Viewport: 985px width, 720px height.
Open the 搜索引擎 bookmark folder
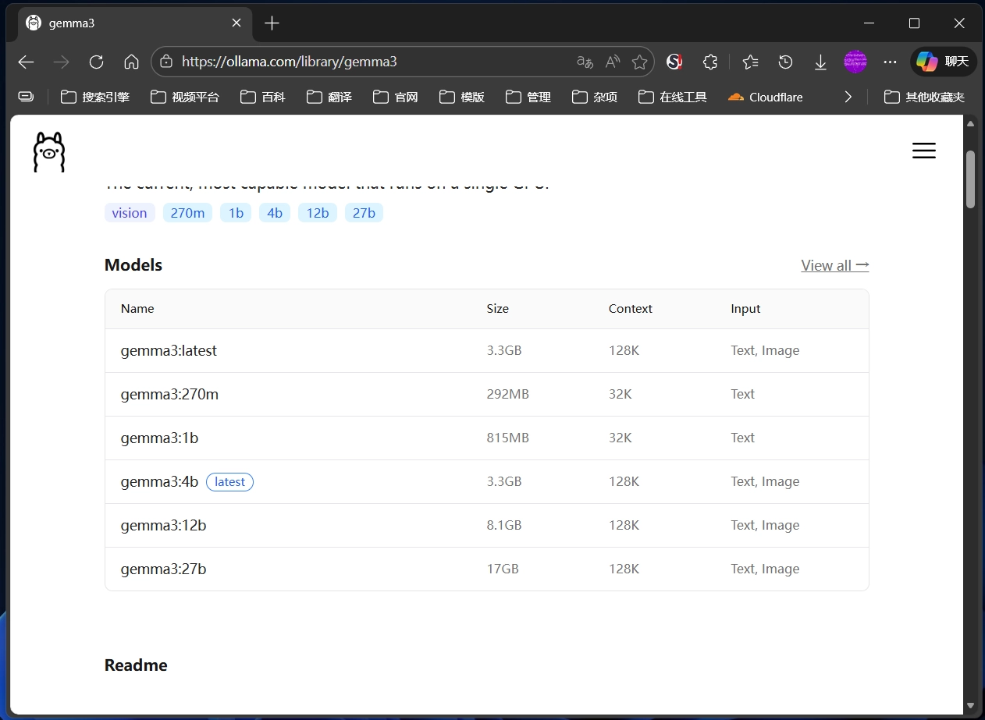pos(95,97)
